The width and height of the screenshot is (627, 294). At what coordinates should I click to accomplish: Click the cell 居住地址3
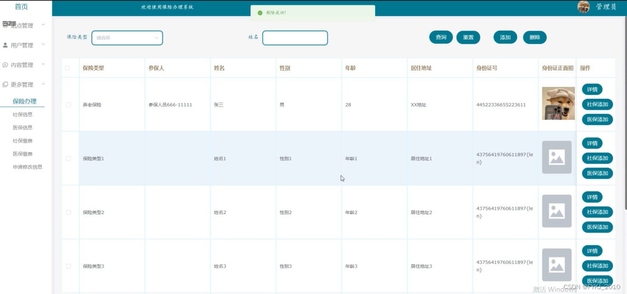(x=422, y=266)
